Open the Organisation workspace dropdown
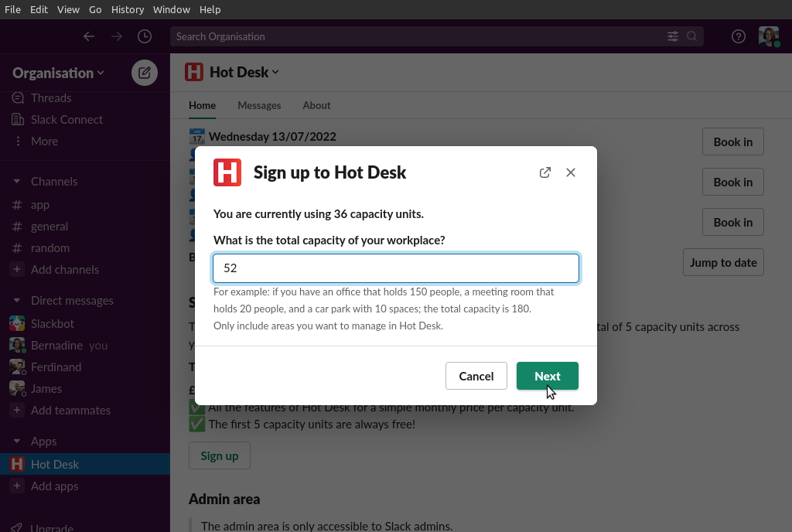Viewport: 792px width, 532px height. coord(59,73)
